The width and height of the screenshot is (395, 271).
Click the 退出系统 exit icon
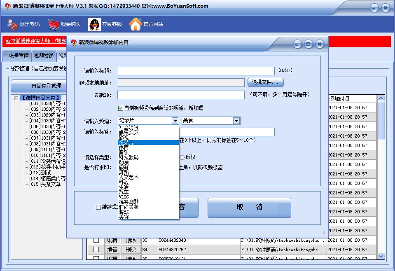coord(12,24)
